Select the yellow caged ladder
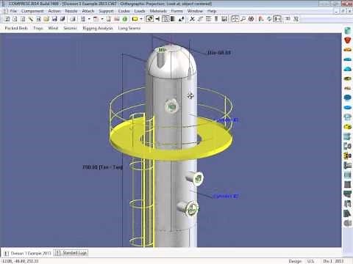The height and width of the screenshot is (264, 353). click(x=142, y=181)
